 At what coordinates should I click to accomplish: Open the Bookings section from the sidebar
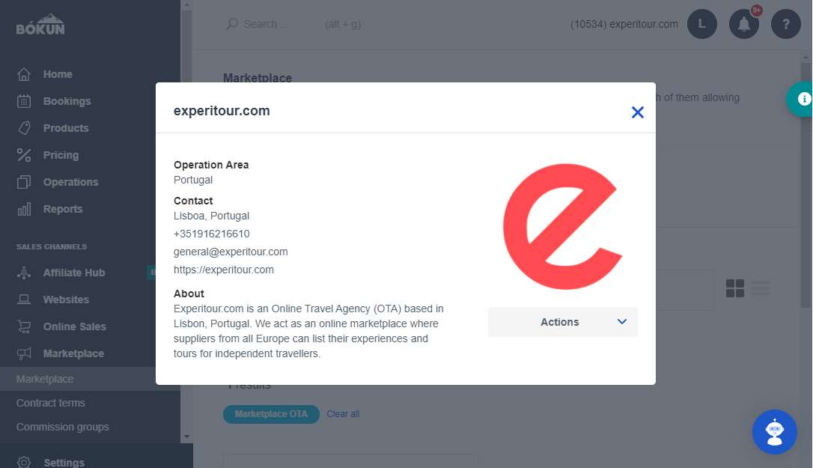click(x=67, y=101)
